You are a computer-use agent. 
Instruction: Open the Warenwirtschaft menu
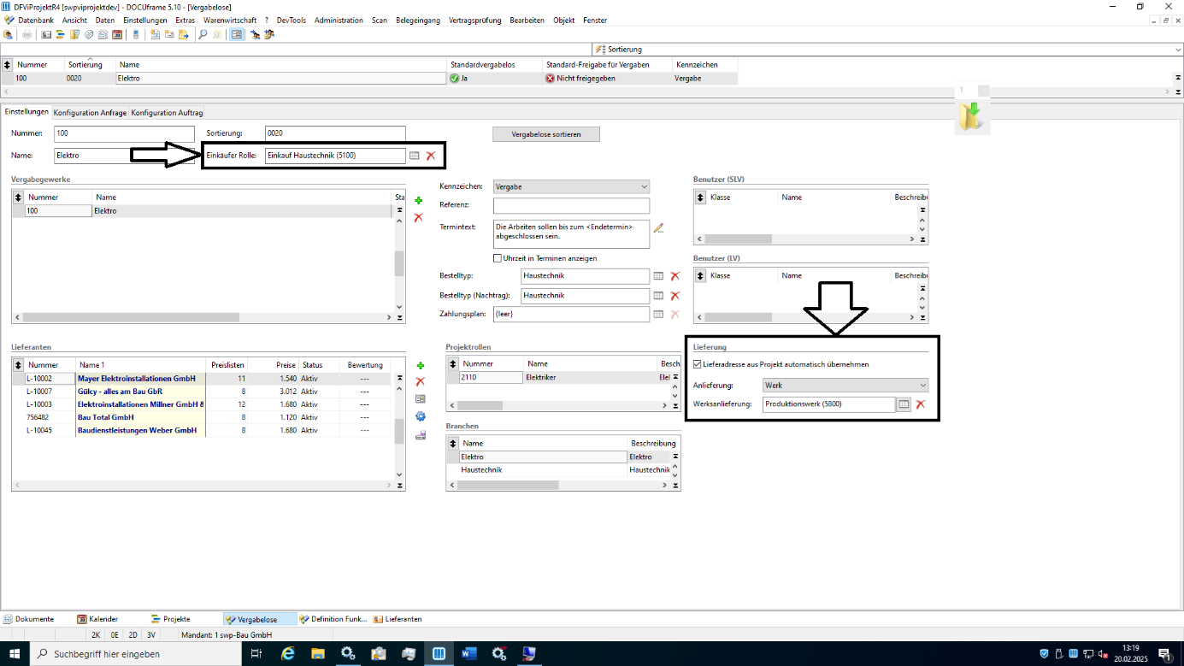[x=229, y=20]
